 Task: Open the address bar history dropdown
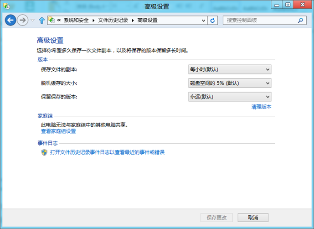(x=203, y=21)
